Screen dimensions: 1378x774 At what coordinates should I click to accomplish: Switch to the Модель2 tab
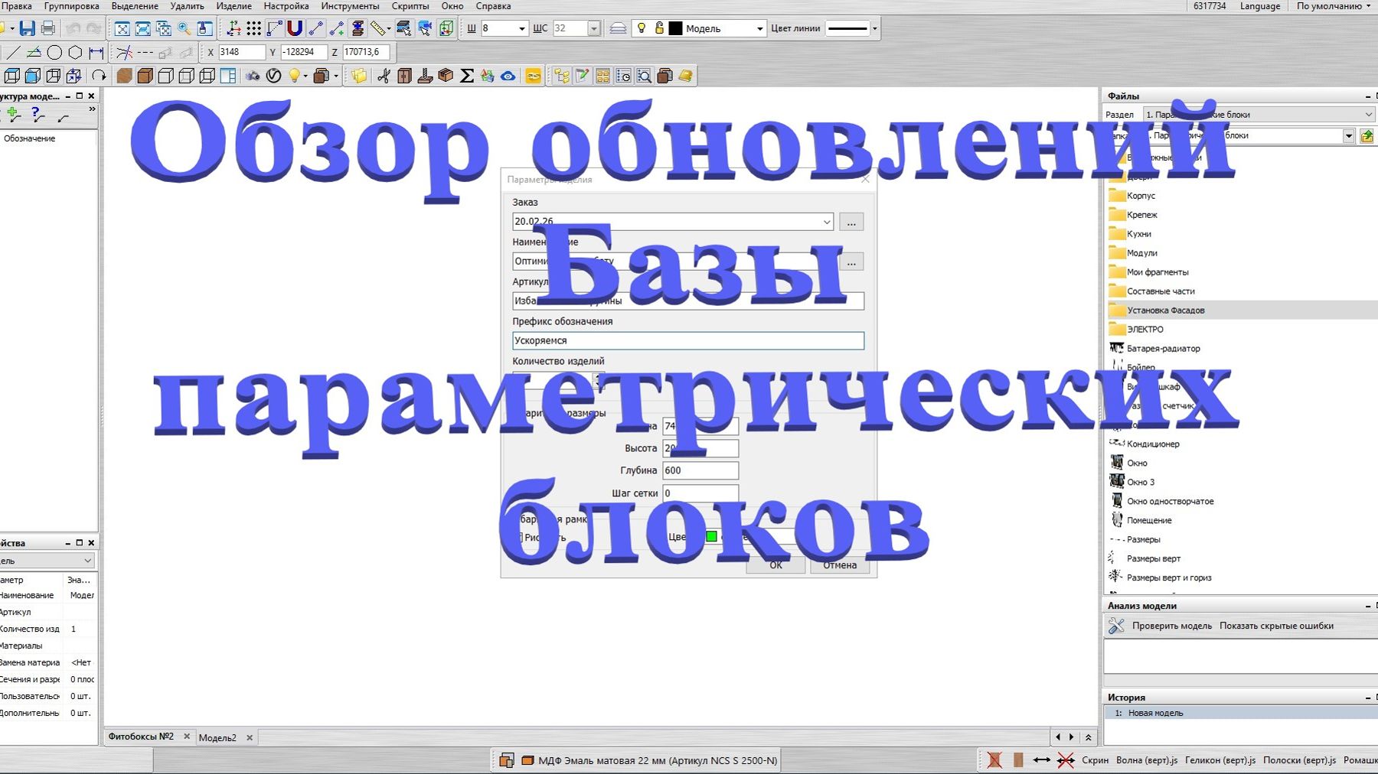click(217, 738)
